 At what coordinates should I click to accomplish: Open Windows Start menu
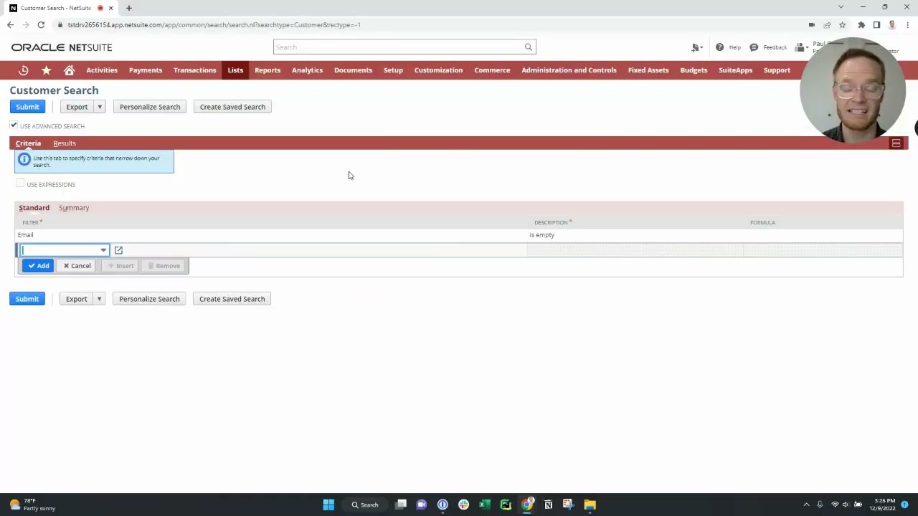328,505
